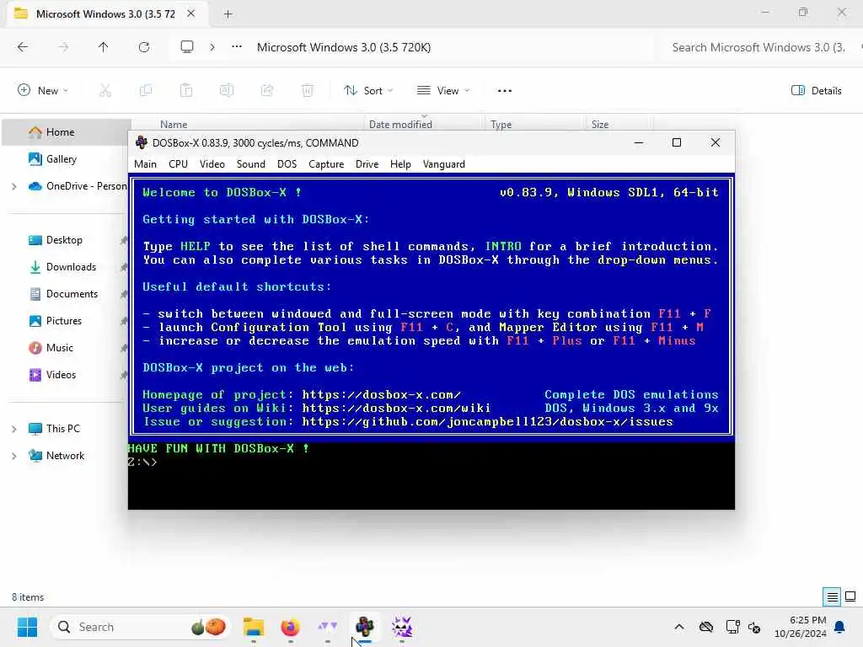Expand the This PC tree node

pos(13,429)
